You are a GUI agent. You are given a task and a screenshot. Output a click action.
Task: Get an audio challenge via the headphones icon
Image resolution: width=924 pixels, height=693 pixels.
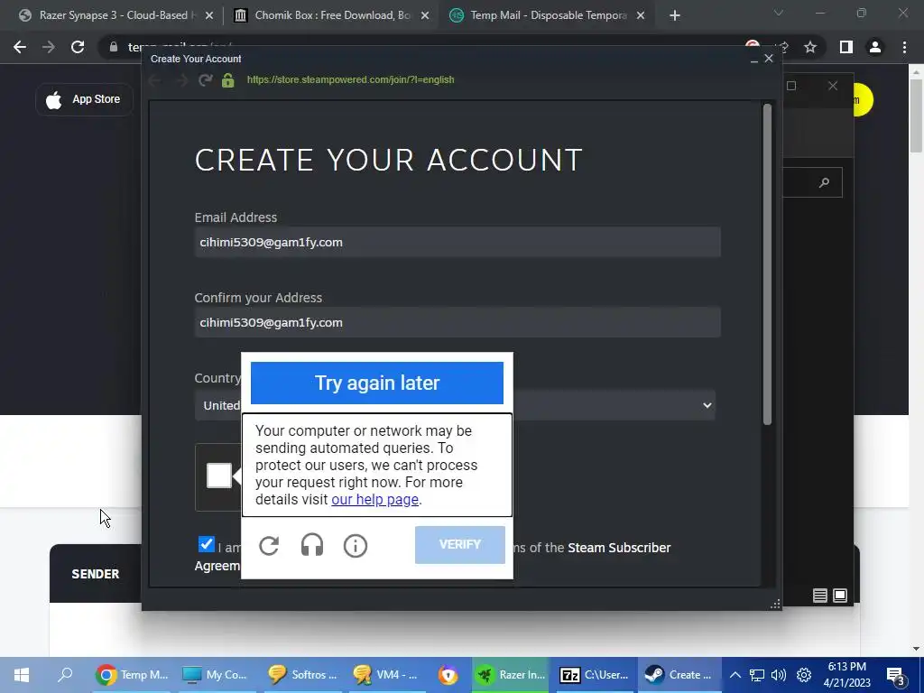tap(311, 546)
